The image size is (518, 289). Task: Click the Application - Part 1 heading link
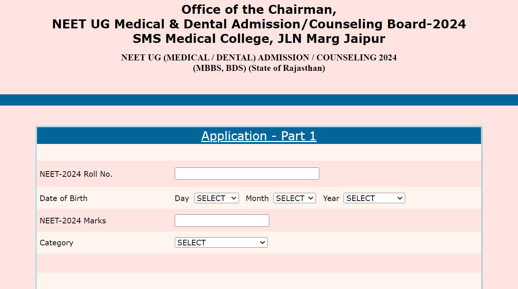pos(259,136)
